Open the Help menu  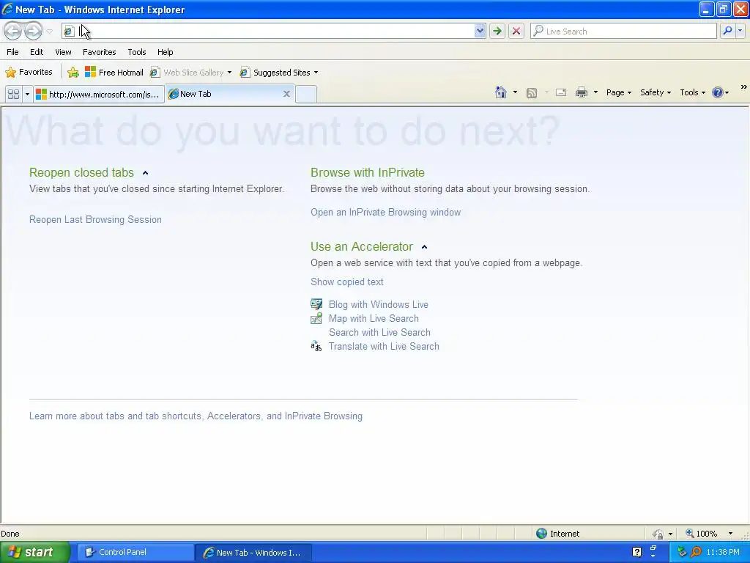click(x=166, y=52)
